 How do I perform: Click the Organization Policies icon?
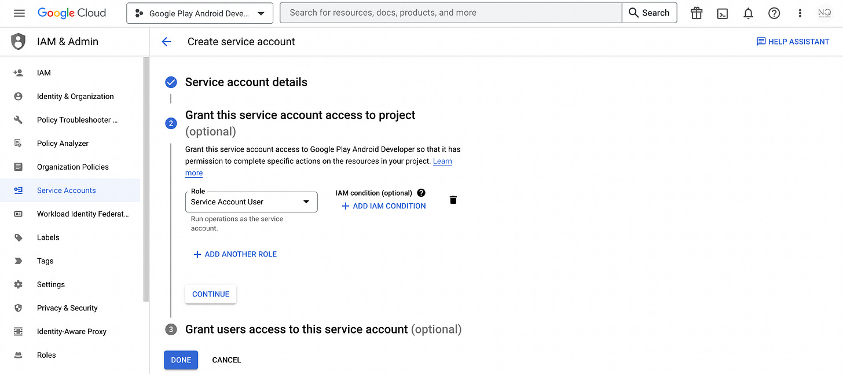pos(18,167)
